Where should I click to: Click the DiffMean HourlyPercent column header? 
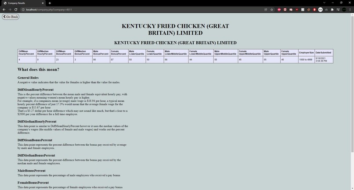[x=27, y=53]
